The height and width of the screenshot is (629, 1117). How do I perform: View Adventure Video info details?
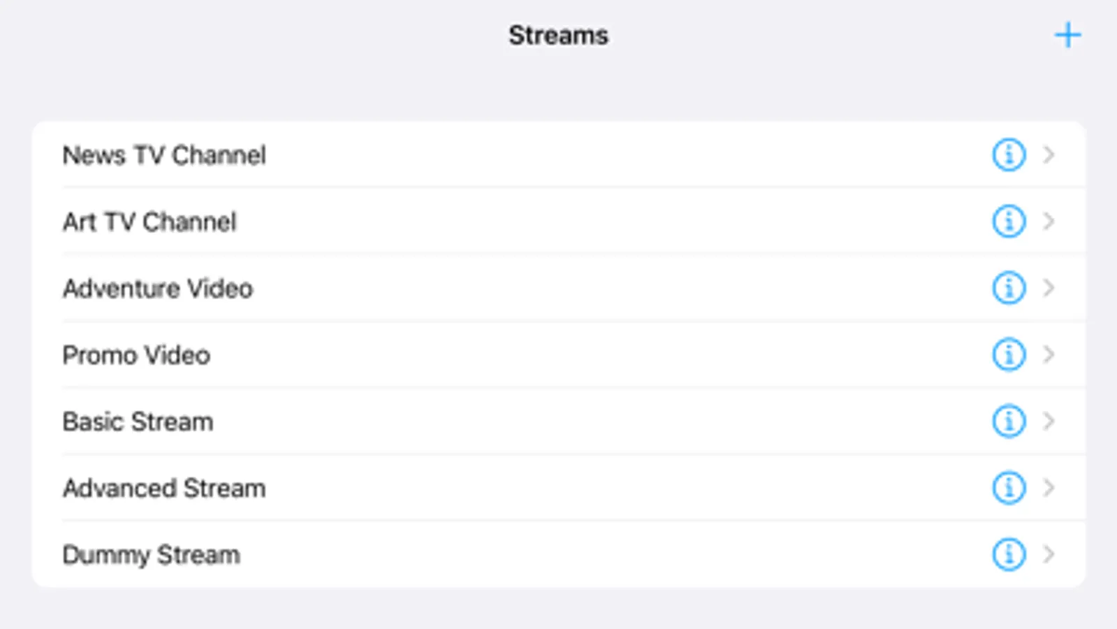pyautogui.click(x=1009, y=288)
